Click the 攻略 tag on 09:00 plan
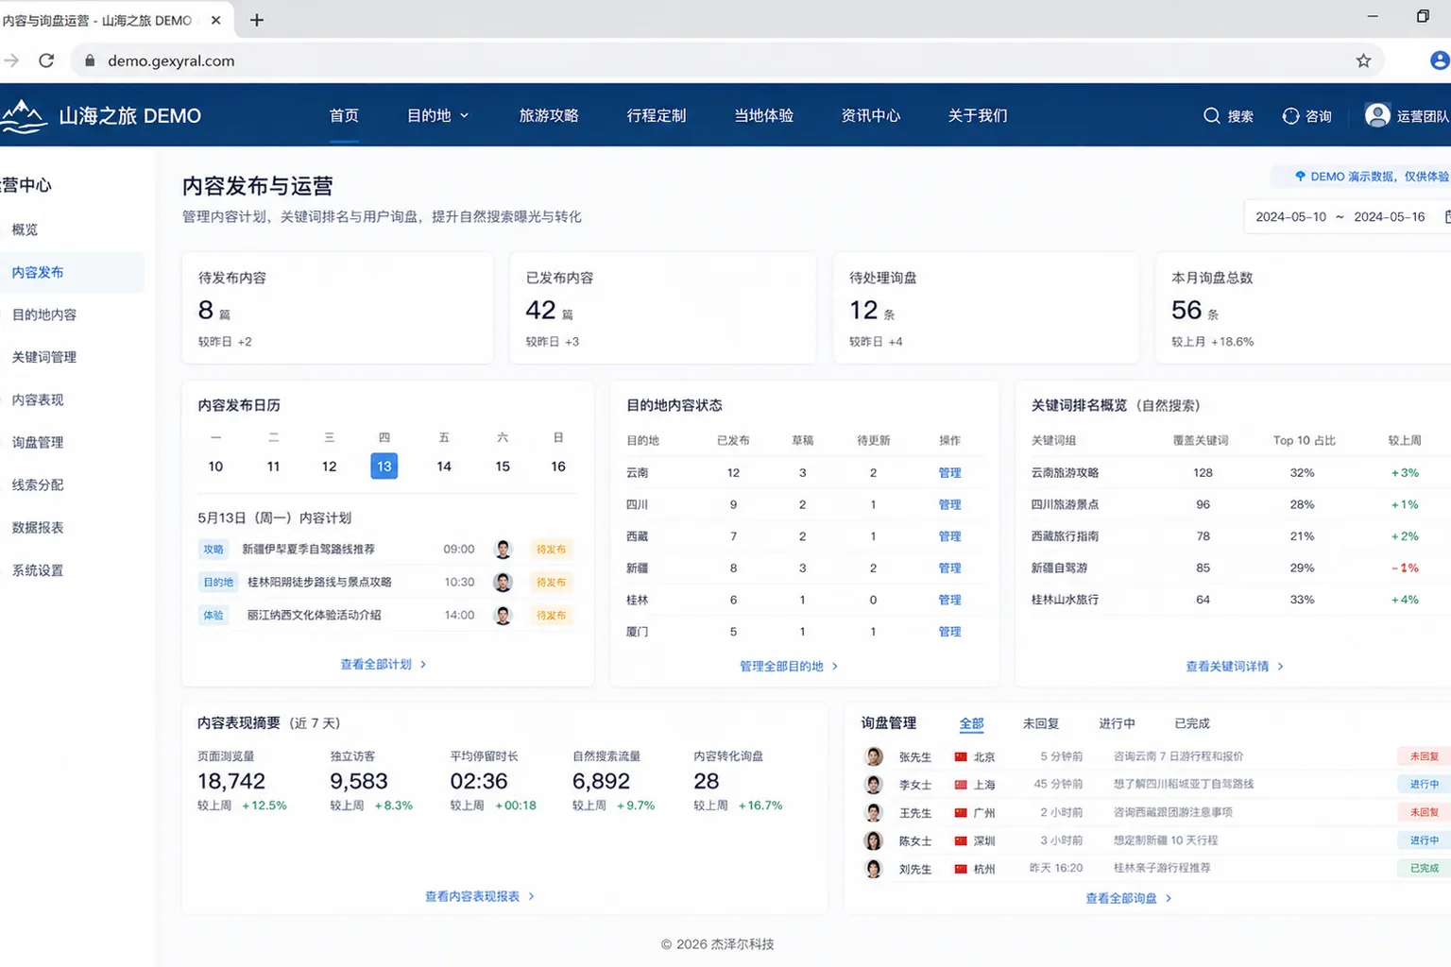 click(x=213, y=550)
